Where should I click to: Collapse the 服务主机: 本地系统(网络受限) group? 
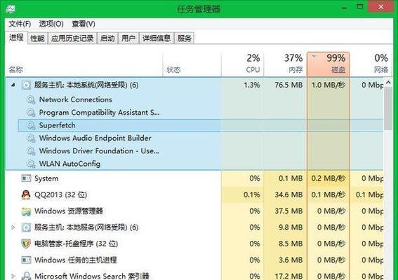tap(13, 85)
